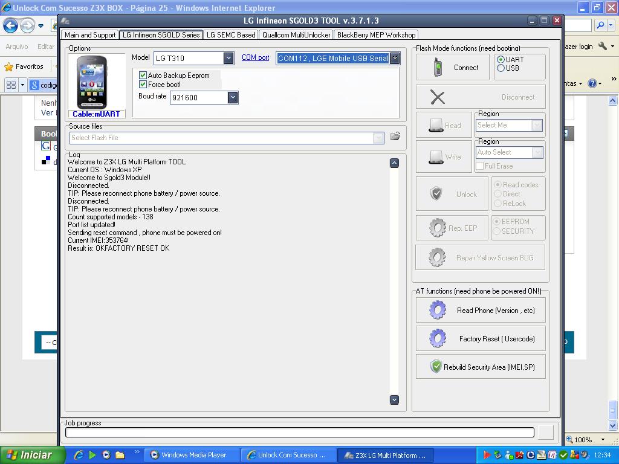Expand the Boud rate 921600 dropdown
This screenshot has width=619, height=464.
[233, 97]
